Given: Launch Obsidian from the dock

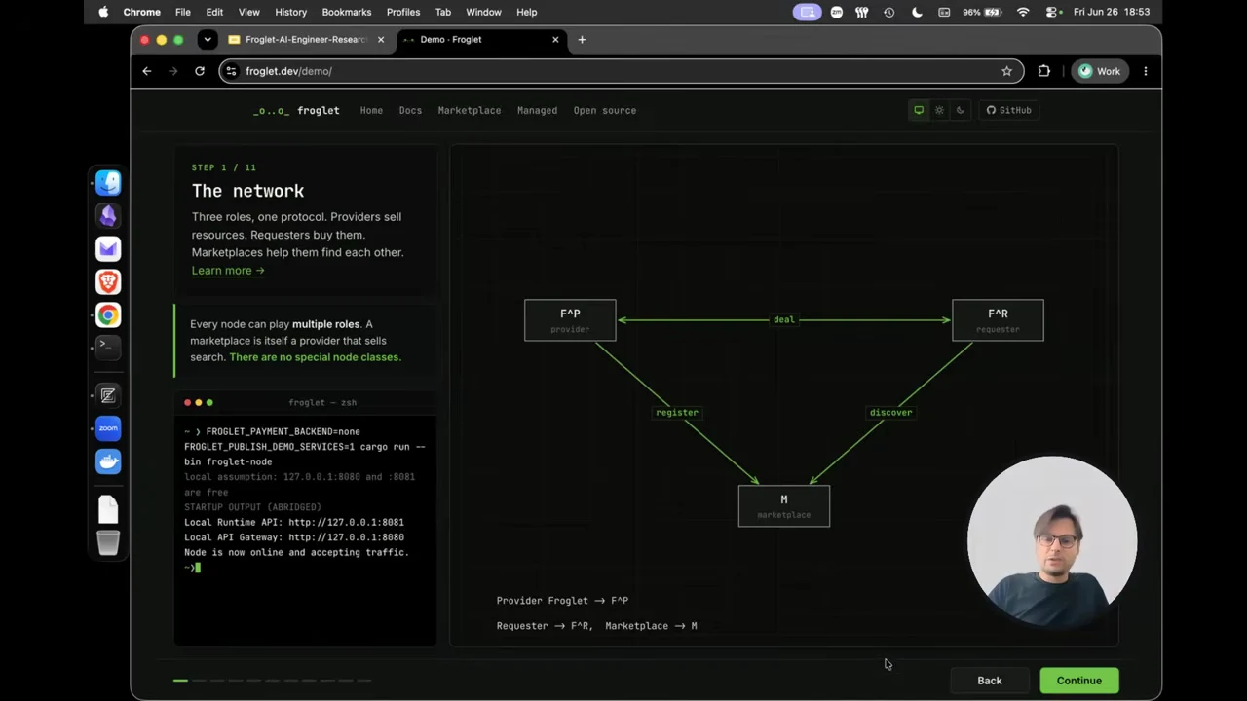Looking at the screenshot, I should (108, 216).
